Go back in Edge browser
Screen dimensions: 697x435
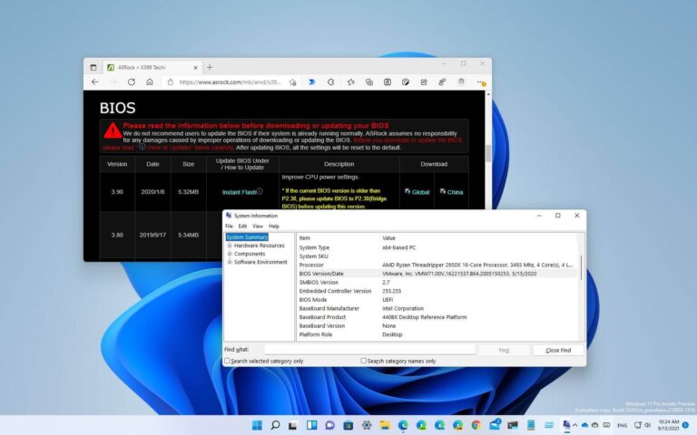(94, 82)
